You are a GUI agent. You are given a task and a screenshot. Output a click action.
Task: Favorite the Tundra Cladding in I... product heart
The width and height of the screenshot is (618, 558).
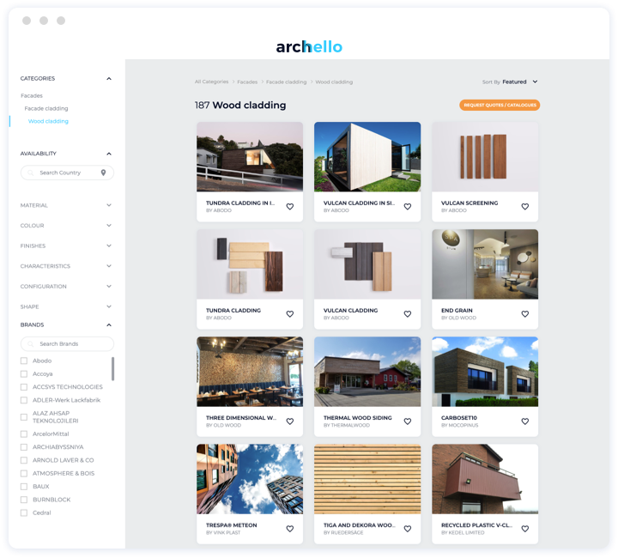[x=290, y=207]
